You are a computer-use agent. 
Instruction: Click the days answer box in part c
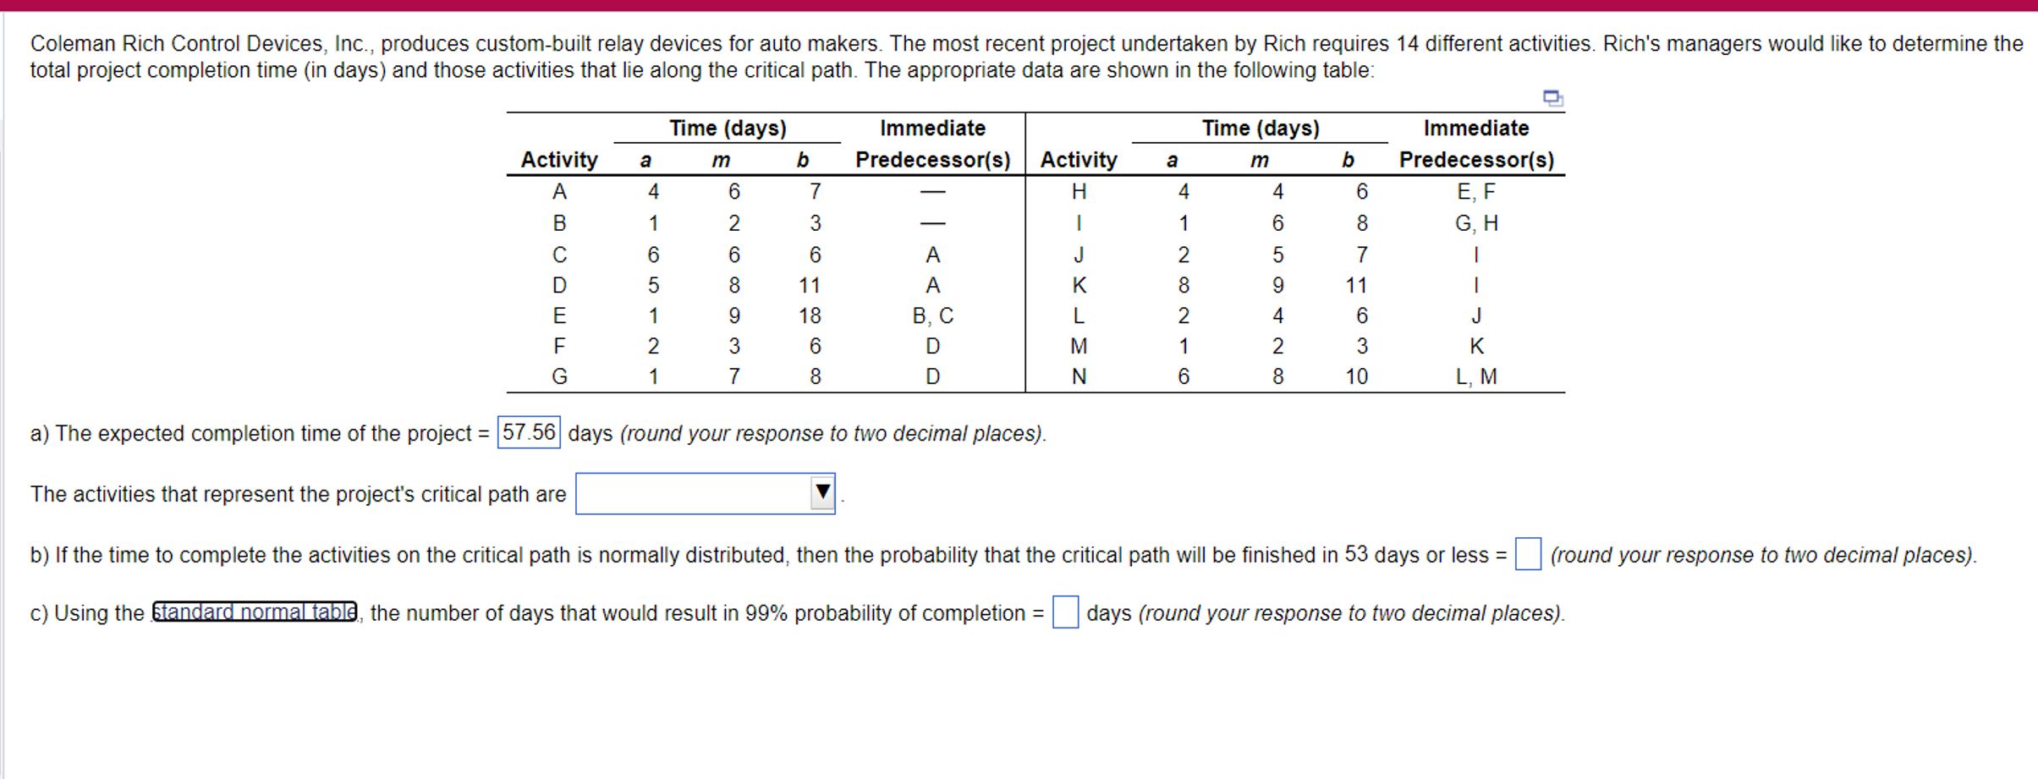click(x=1066, y=612)
